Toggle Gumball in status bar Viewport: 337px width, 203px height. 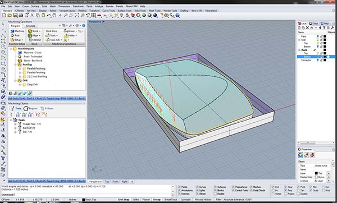click(x=185, y=200)
